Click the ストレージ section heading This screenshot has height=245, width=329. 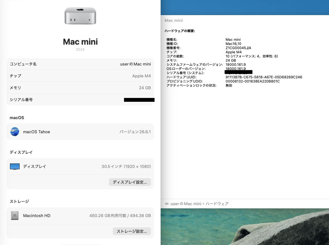pos(19,201)
